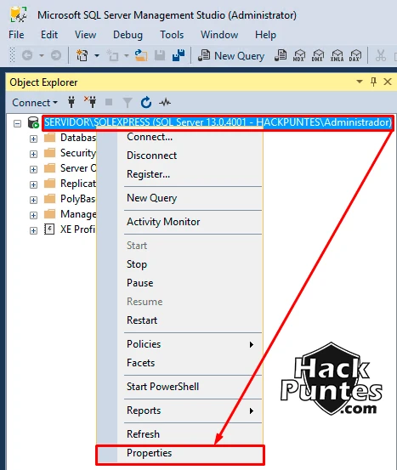The width and height of the screenshot is (397, 470).
Task: Click the XMLA query toolbar icon
Action: pyautogui.click(x=337, y=56)
